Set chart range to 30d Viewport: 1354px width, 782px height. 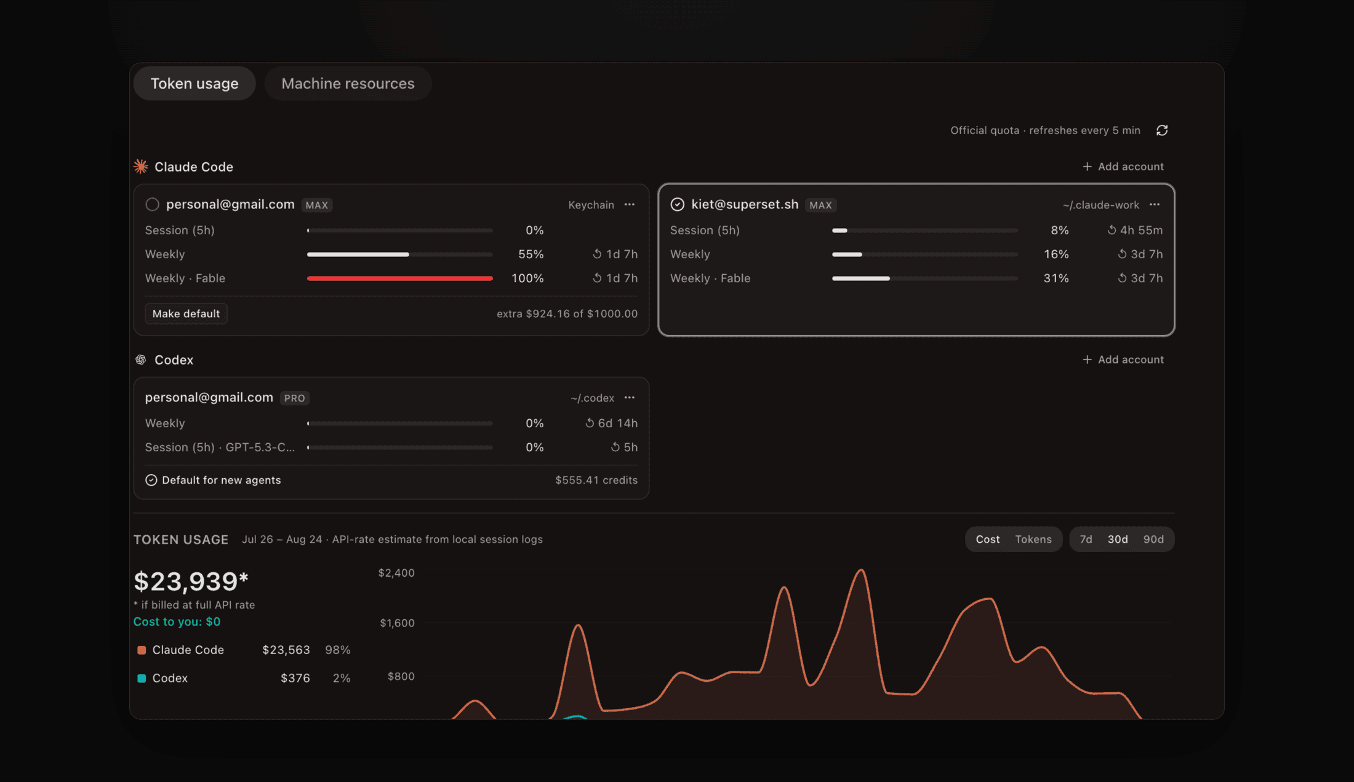[x=1118, y=539]
